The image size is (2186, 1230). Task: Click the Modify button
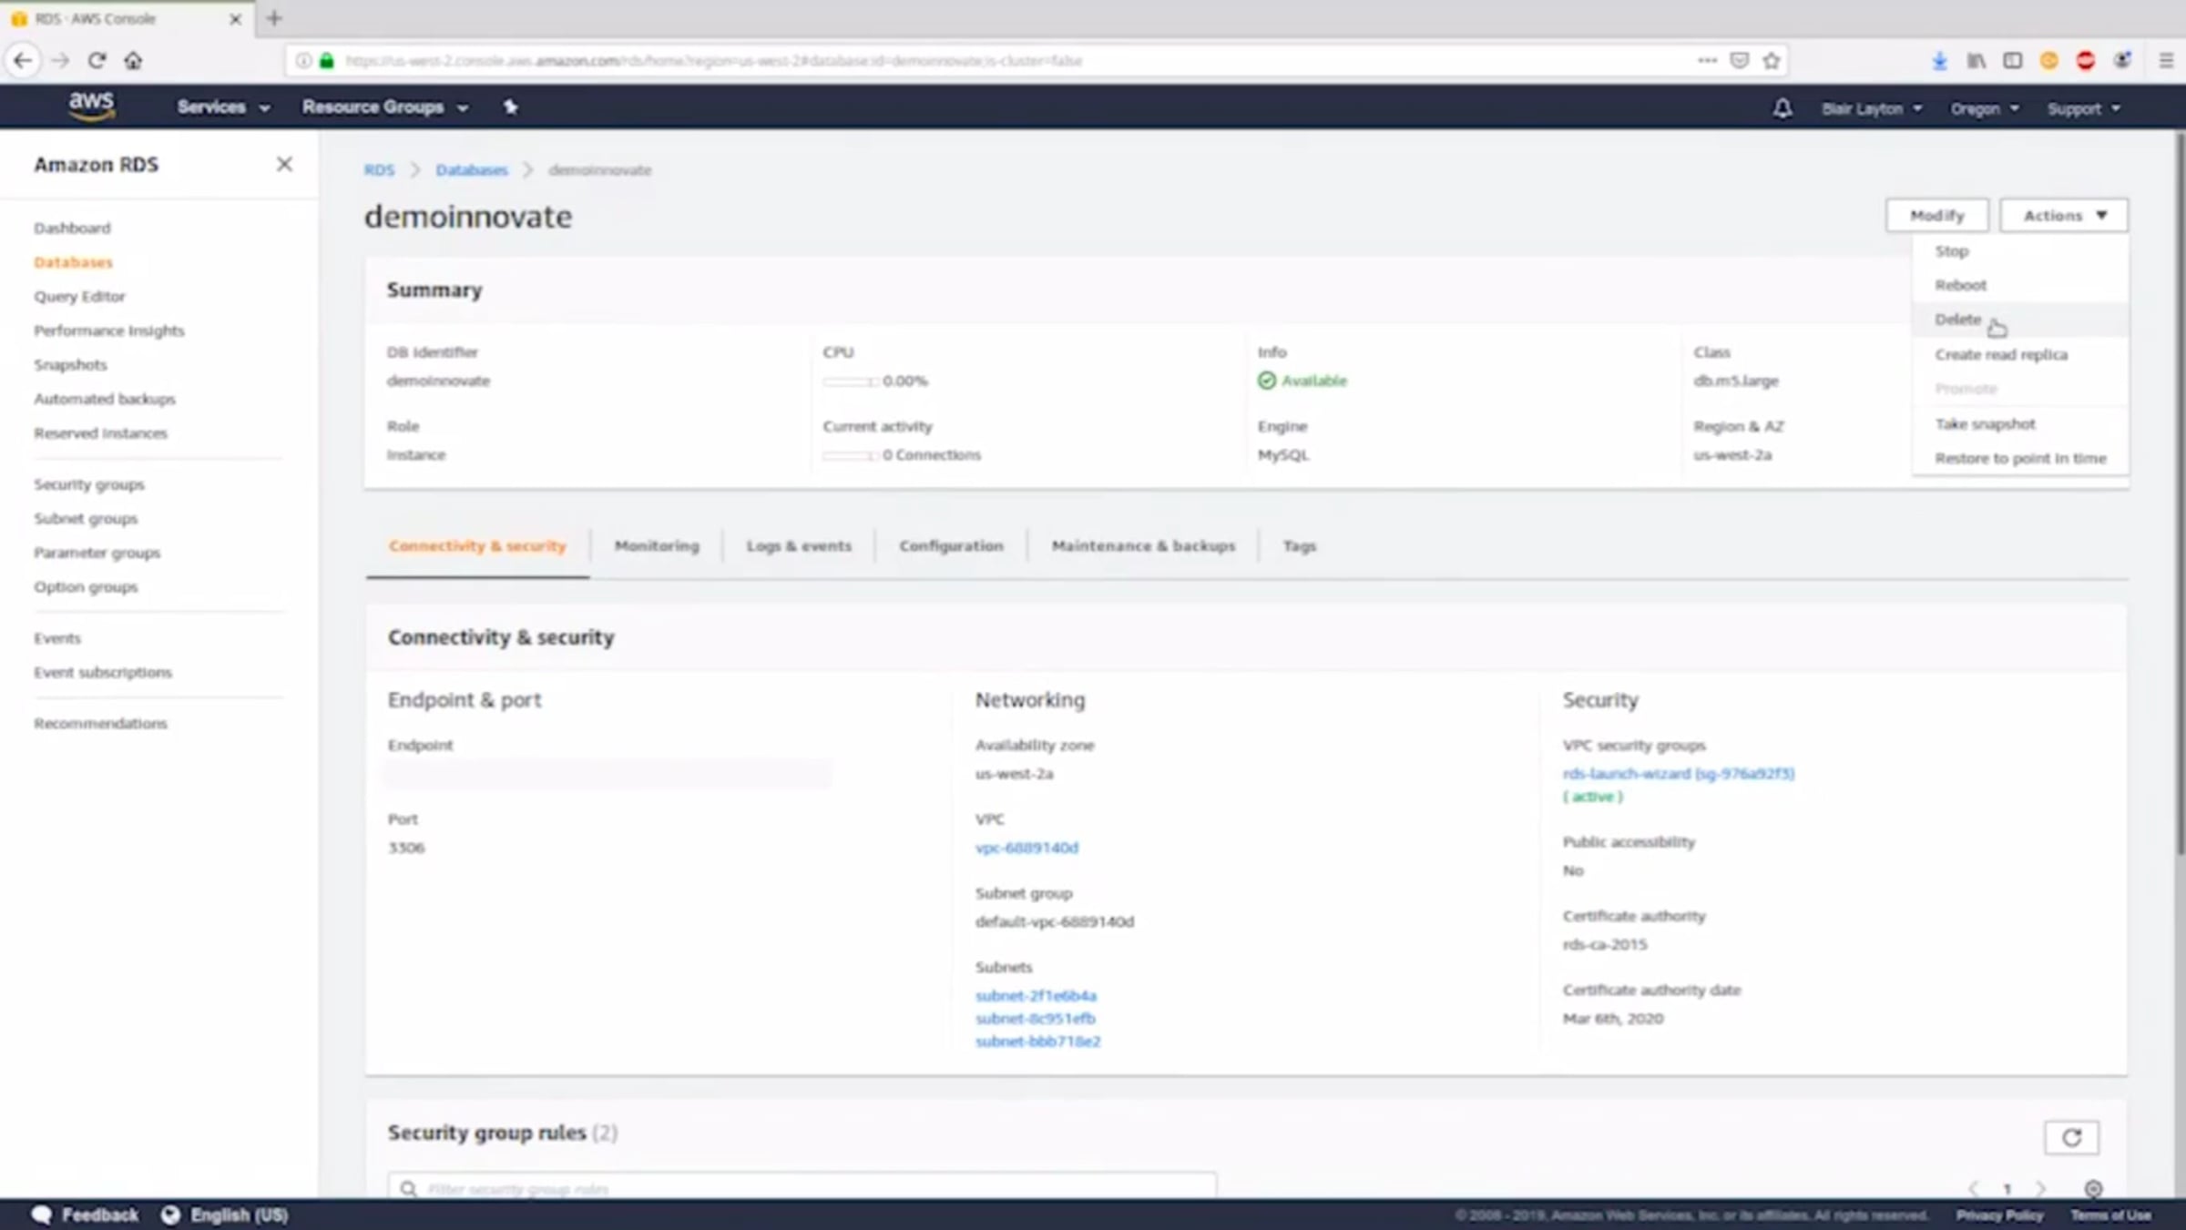click(1937, 216)
